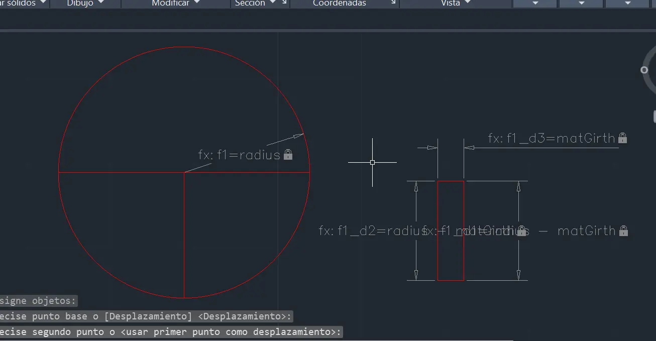Click the fx: f1=radius constraint text
Screen dimensions: 656x341
[x=239, y=155]
